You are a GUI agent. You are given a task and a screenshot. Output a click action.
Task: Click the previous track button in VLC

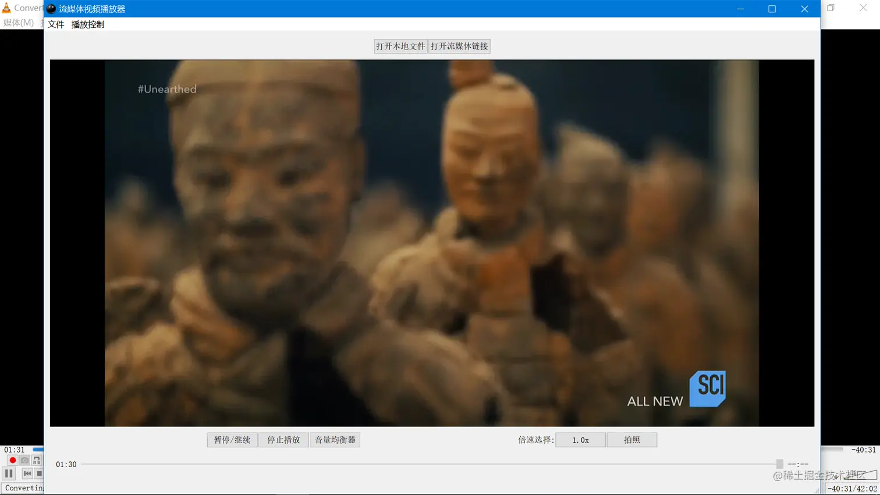coord(27,473)
